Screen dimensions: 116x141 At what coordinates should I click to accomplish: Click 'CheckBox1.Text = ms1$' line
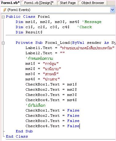tap(51, 84)
